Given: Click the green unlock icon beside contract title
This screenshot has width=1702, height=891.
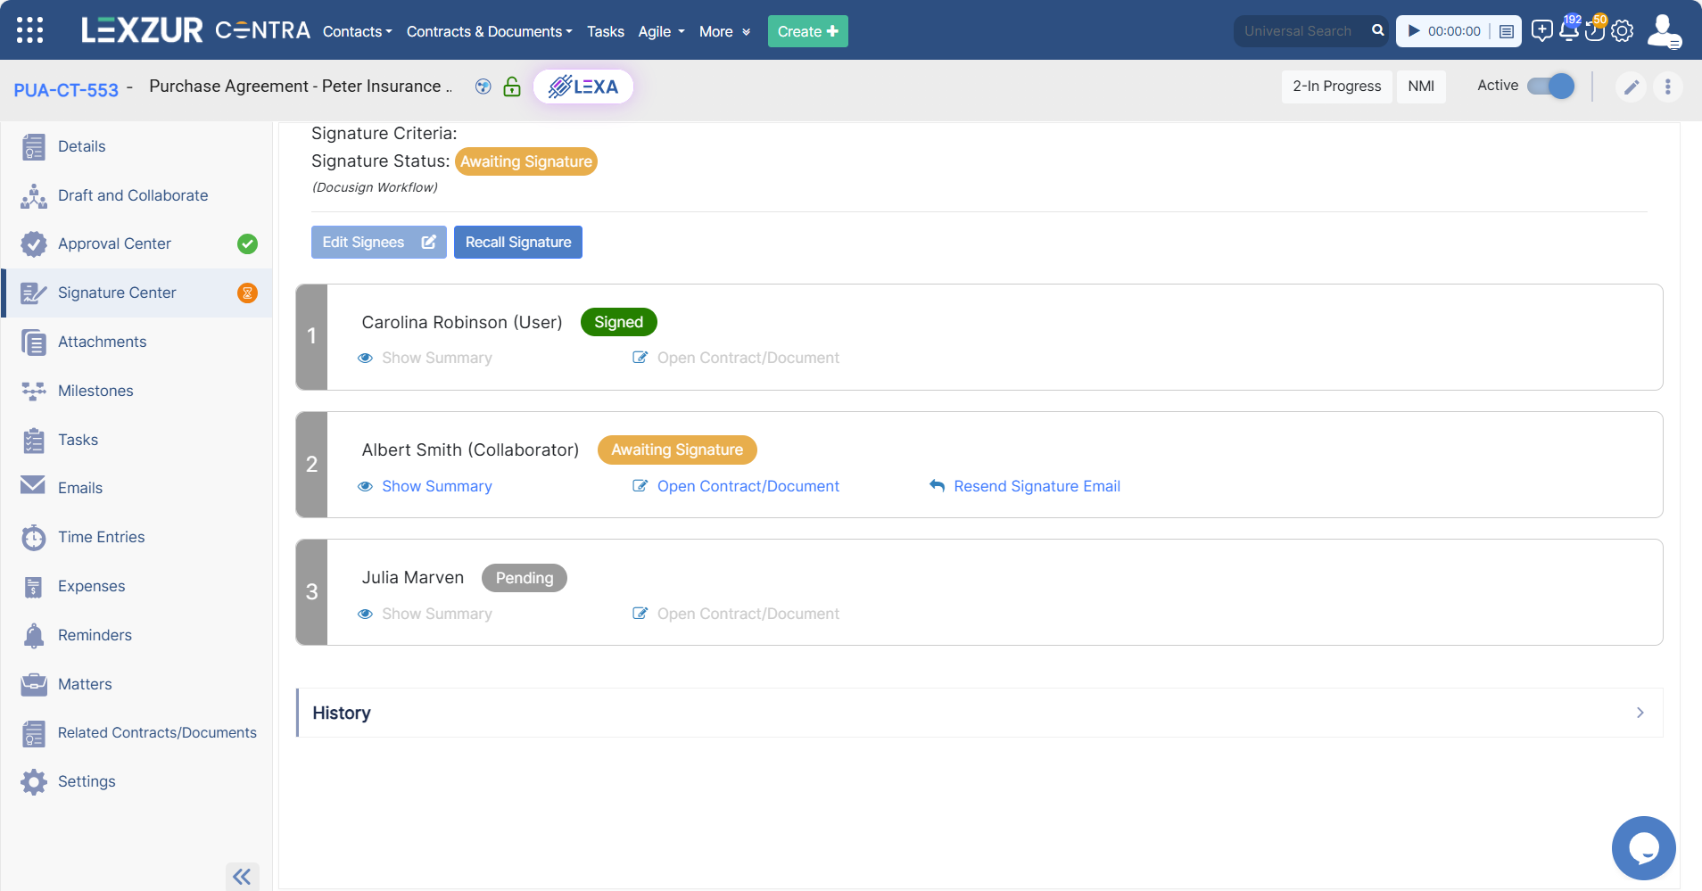Looking at the screenshot, I should pos(511,87).
